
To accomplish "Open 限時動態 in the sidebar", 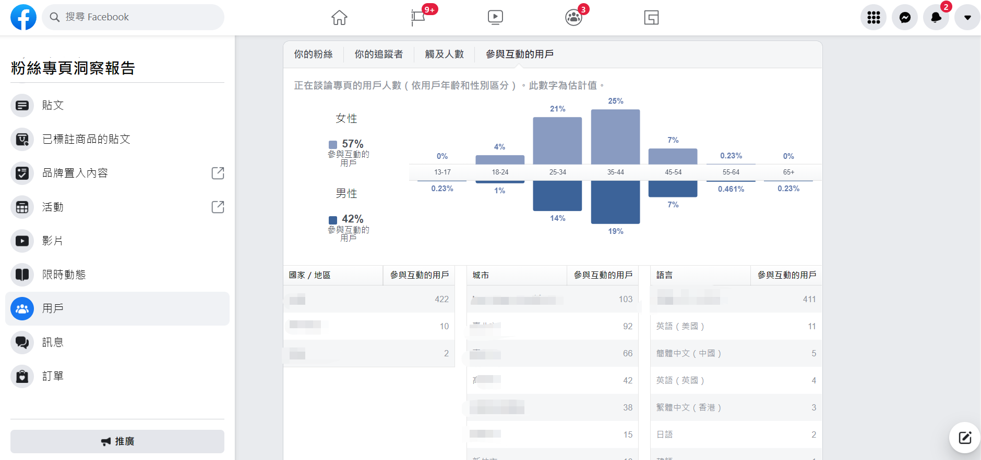I will click(x=117, y=275).
